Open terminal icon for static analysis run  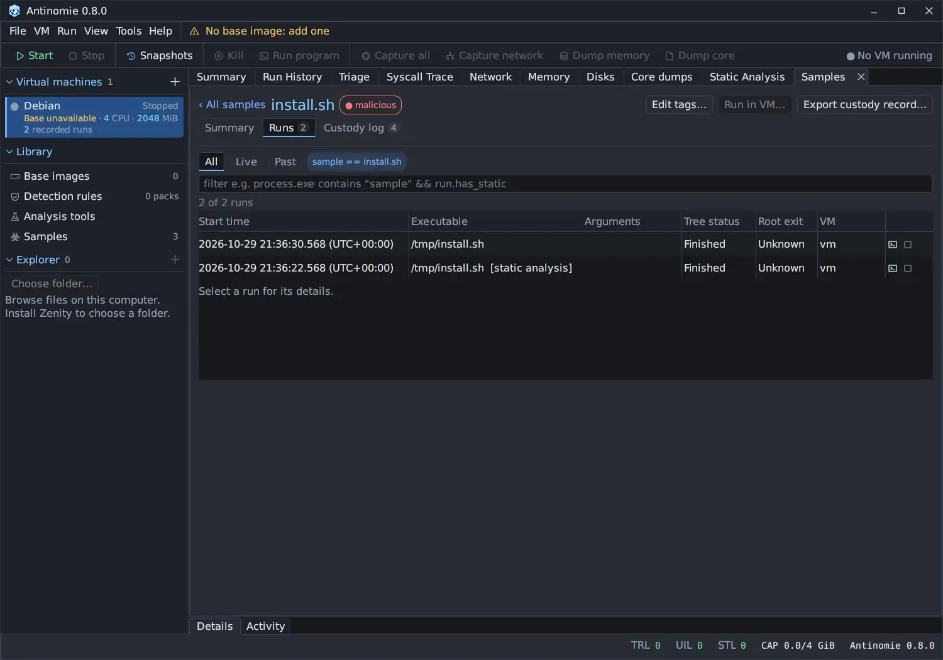pyautogui.click(x=893, y=268)
